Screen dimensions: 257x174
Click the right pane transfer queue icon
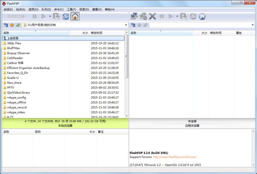pyautogui.click(x=184, y=16)
